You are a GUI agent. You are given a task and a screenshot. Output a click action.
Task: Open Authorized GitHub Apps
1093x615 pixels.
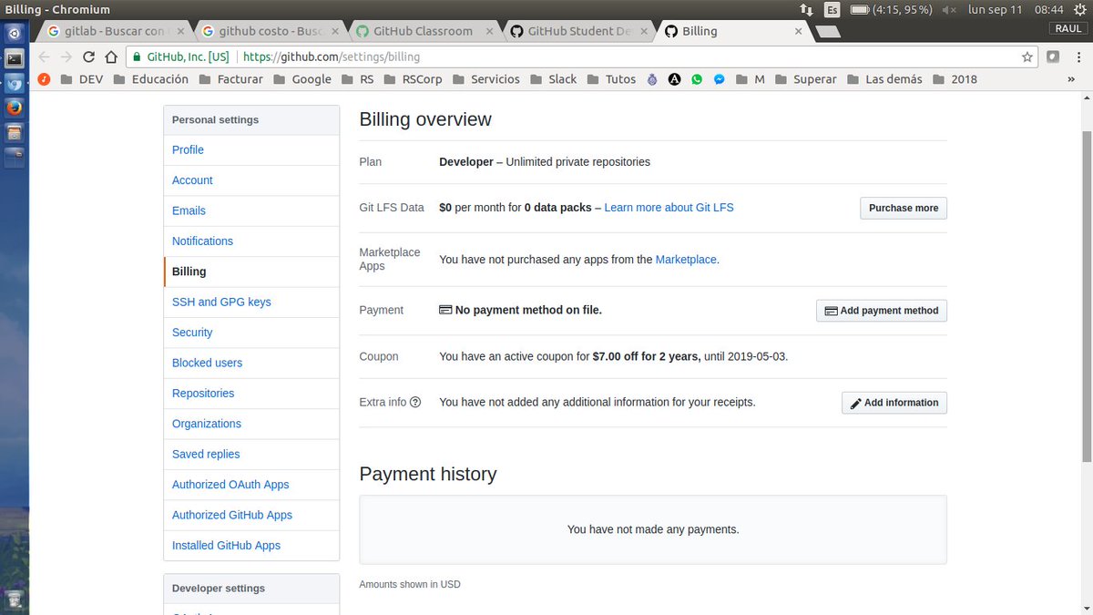click(x=232, y=515)
